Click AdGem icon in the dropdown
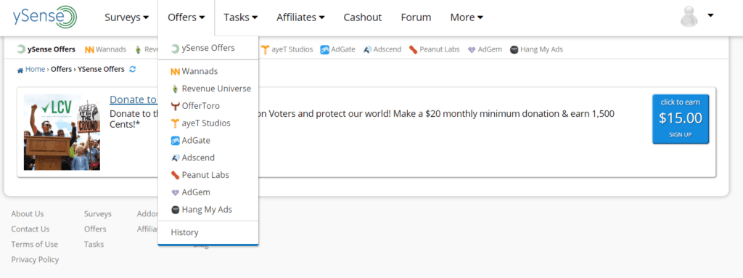Screen dimensions: 743x278 176,192
